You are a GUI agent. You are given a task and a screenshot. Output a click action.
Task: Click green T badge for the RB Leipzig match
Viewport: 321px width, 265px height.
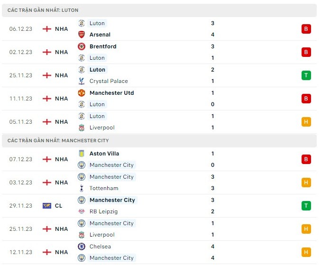[306, 206]
